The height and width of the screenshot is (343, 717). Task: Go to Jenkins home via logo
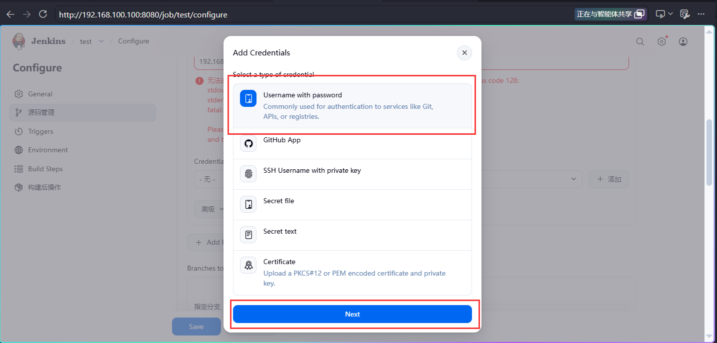(x=39, y=41)
